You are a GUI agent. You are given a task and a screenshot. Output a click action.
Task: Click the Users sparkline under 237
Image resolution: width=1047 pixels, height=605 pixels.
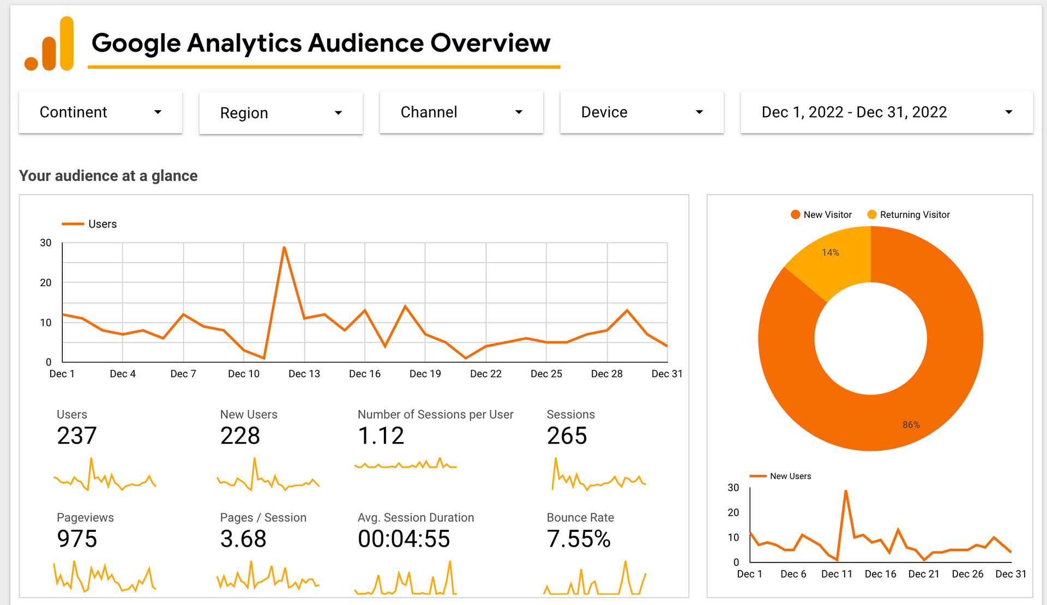(105, 475)
